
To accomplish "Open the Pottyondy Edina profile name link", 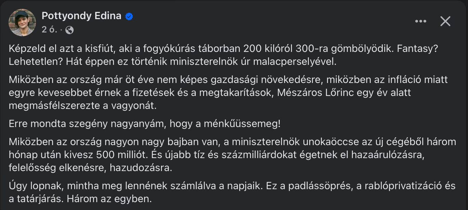I will point(81,16).
